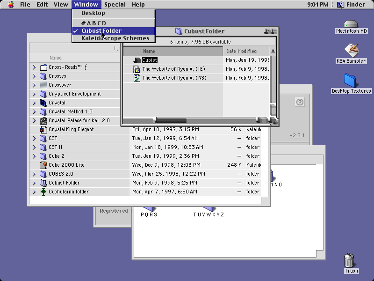
Task: Click the 9:04 PM menu bar clock
Action: click(x=318, y=5)
